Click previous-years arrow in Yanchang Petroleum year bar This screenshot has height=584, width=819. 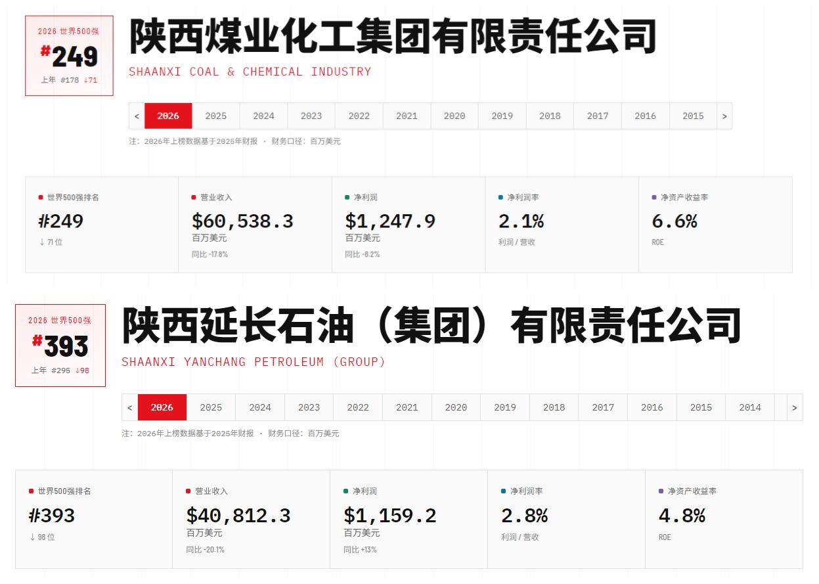click(130, 407)
